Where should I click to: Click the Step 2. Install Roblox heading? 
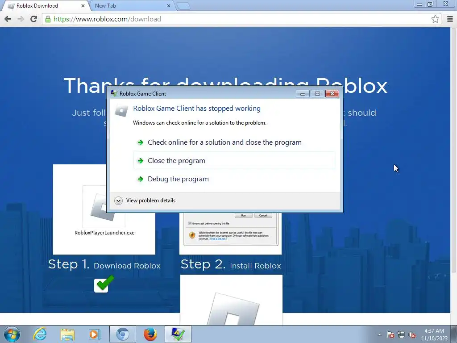pos(231,264)
